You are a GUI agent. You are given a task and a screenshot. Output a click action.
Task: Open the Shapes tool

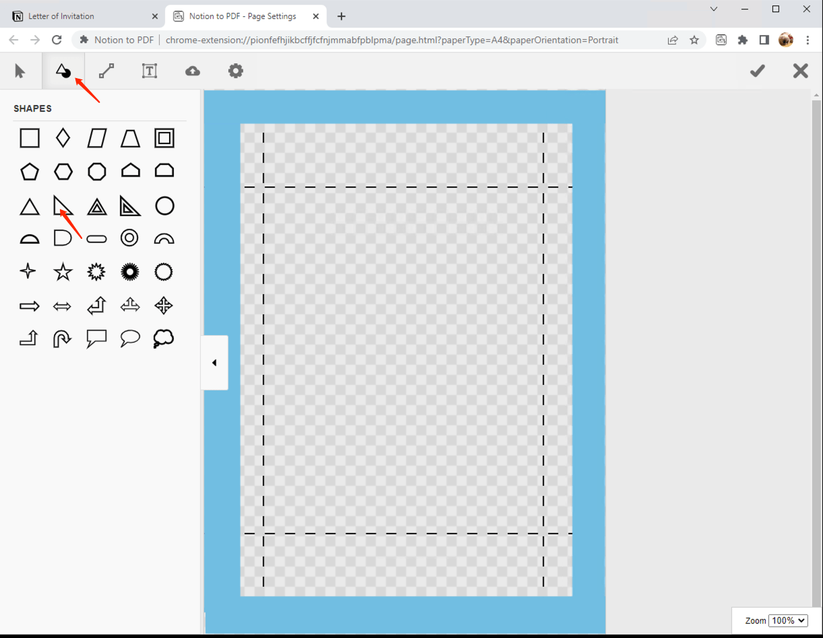(x=63, y=71)
